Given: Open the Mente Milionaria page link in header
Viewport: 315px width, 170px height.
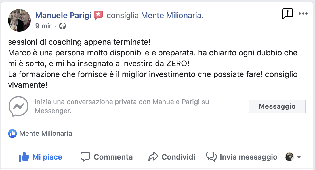Looking at the screenshot, I should pyautogui.click(x=171, y=15).
